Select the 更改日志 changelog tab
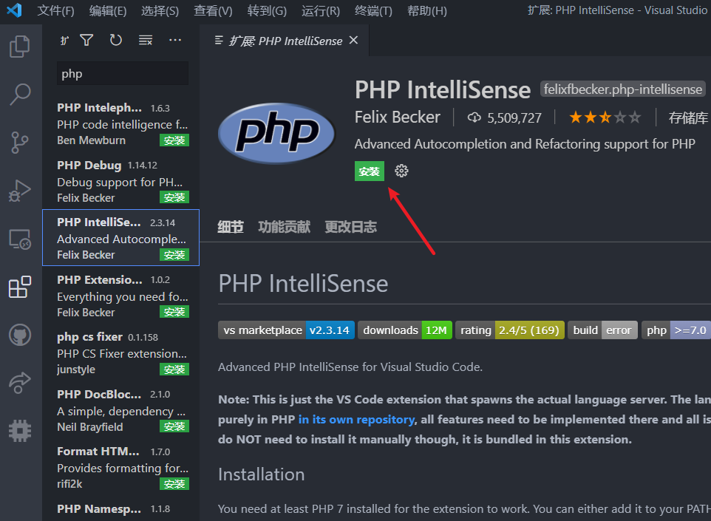Viewport: 711px width, 521px height. [x=351, y=227]
